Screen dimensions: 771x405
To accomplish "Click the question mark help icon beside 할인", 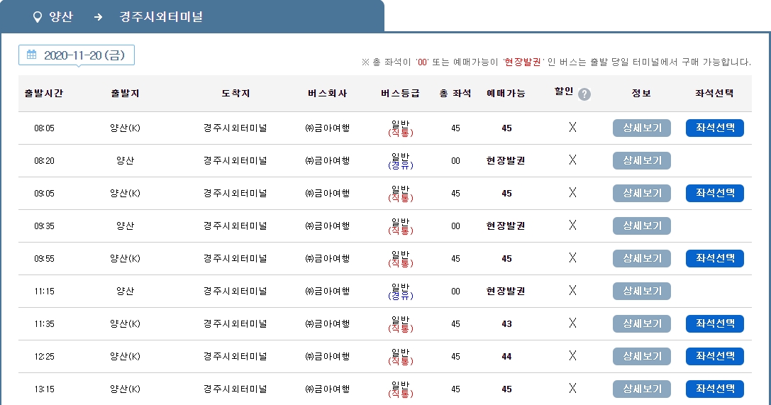I will (584, 94).
